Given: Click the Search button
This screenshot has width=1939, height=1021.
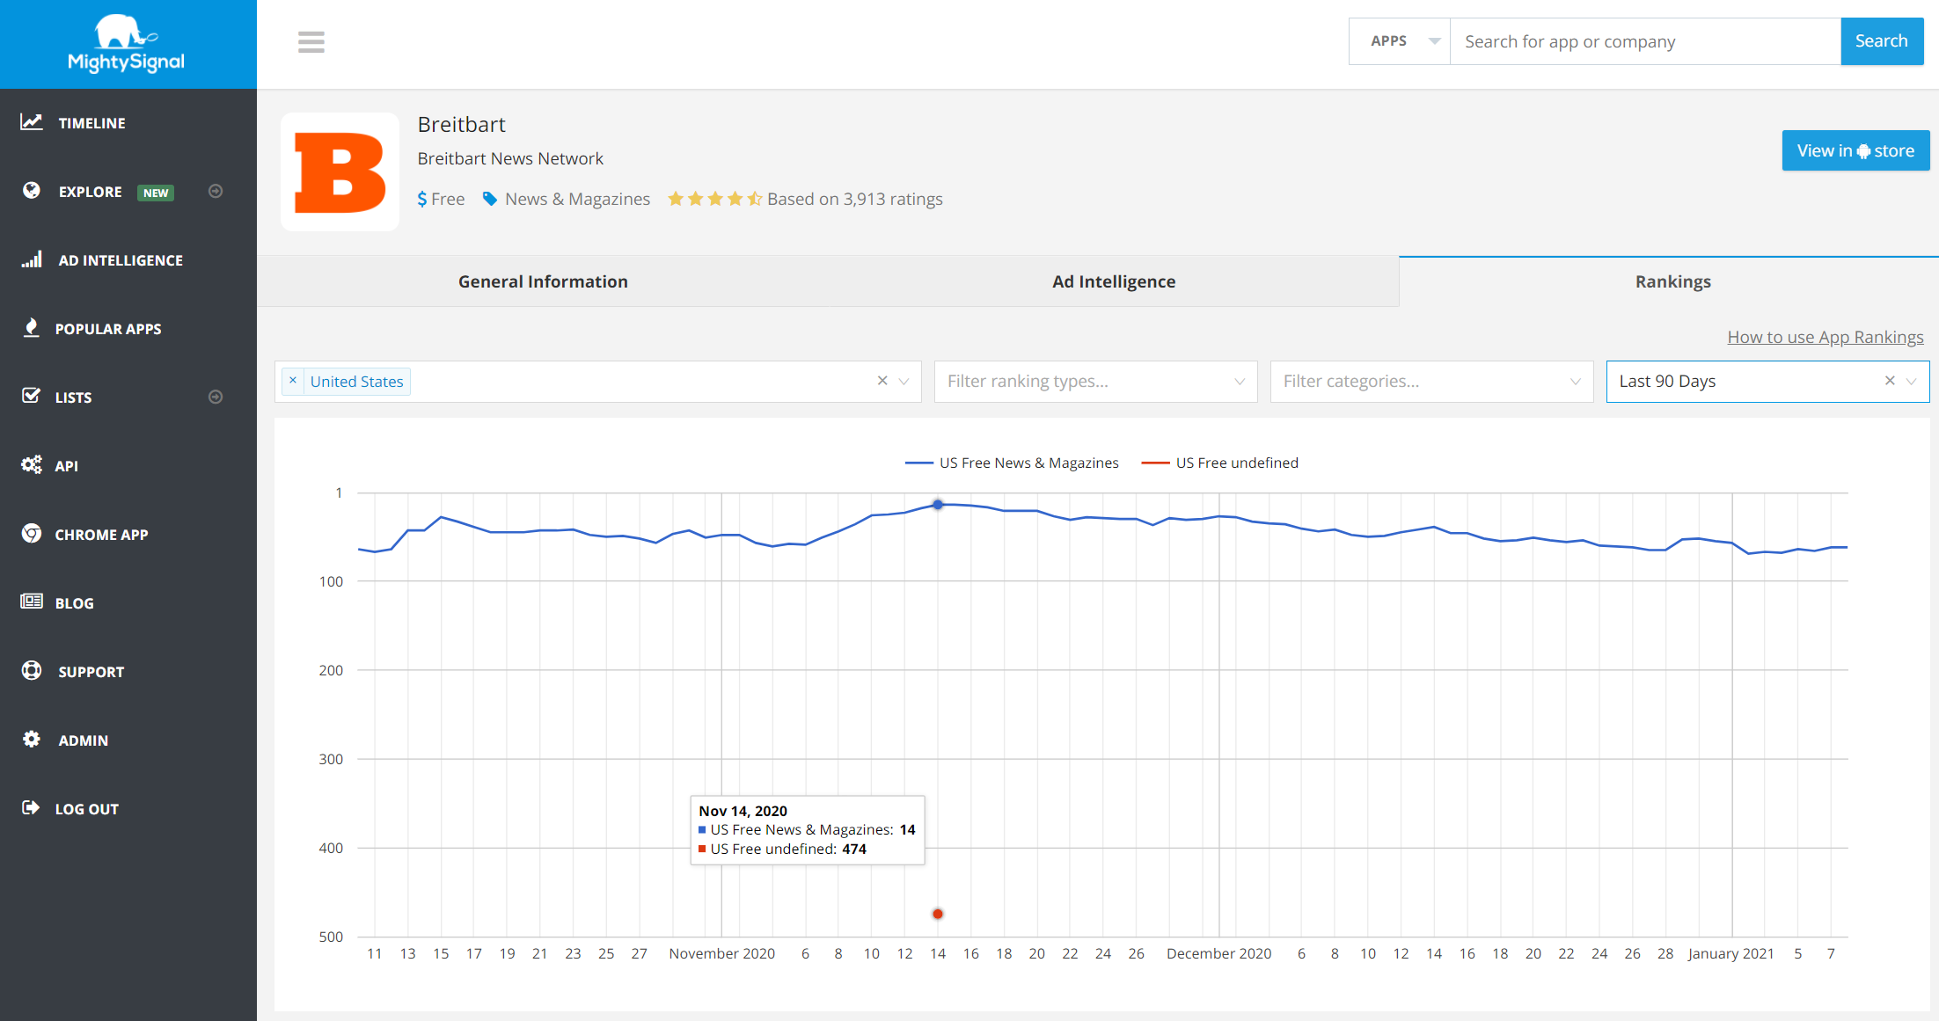Looking at the screenshot, I should [x=1882, y=41].
